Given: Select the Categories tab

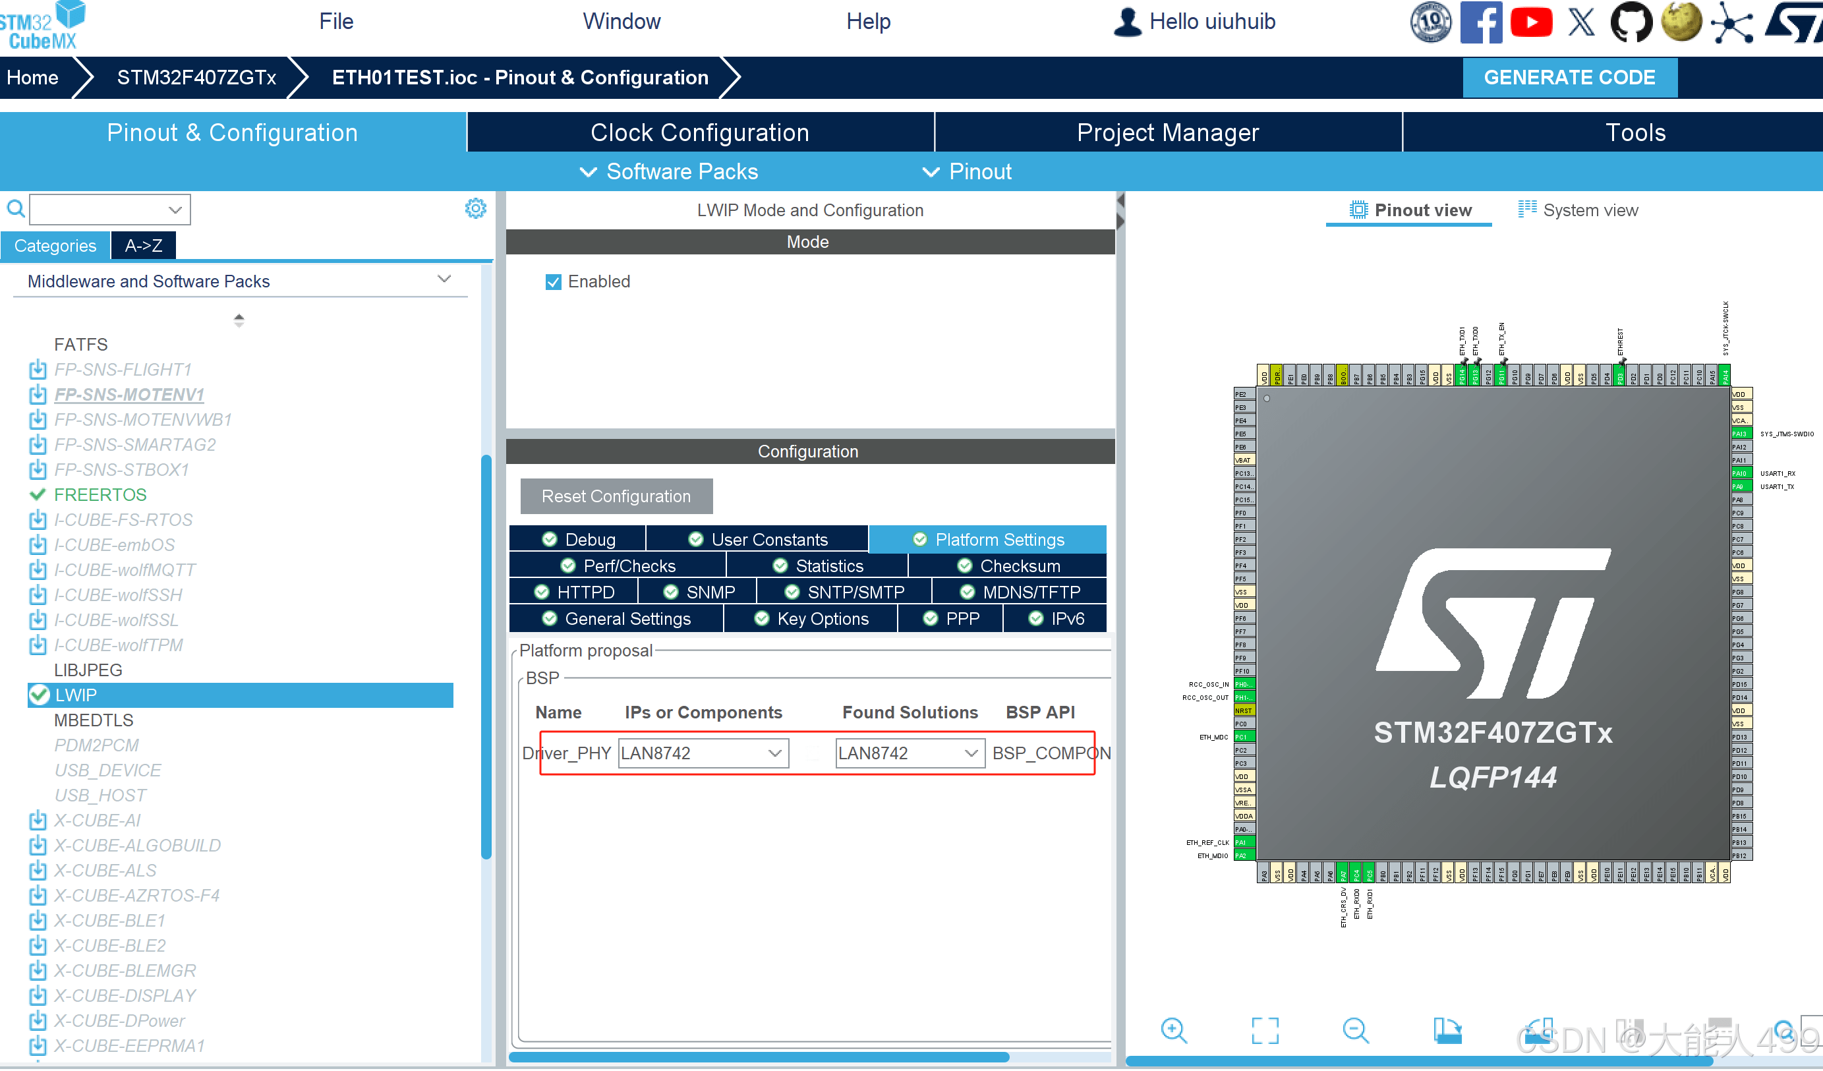Looking at the screenshot, I should tap(55, 246).
